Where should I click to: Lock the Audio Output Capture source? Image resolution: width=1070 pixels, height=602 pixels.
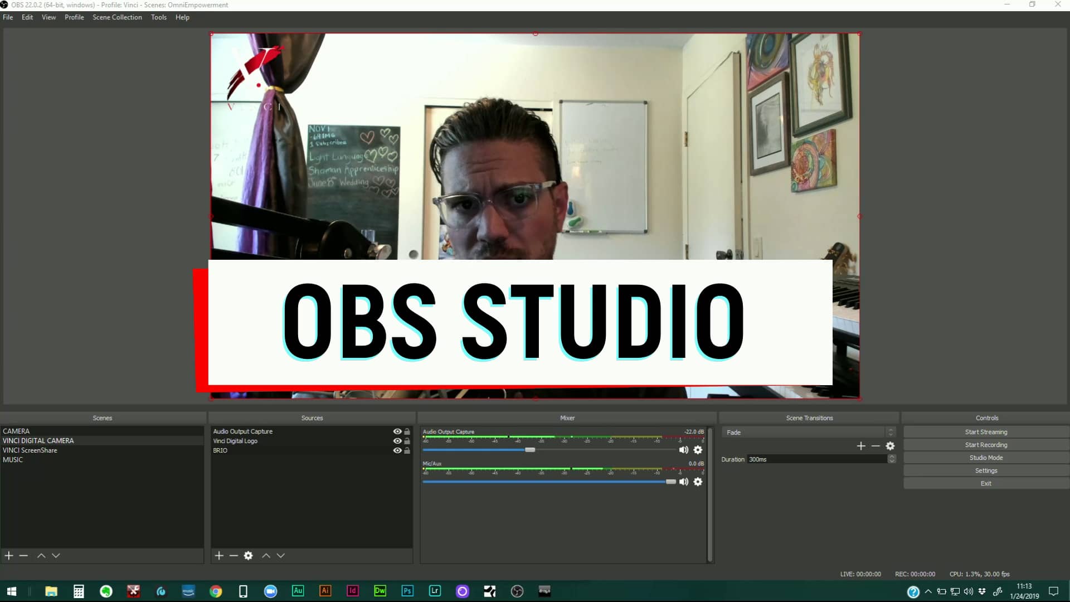(x=407, y=431)
